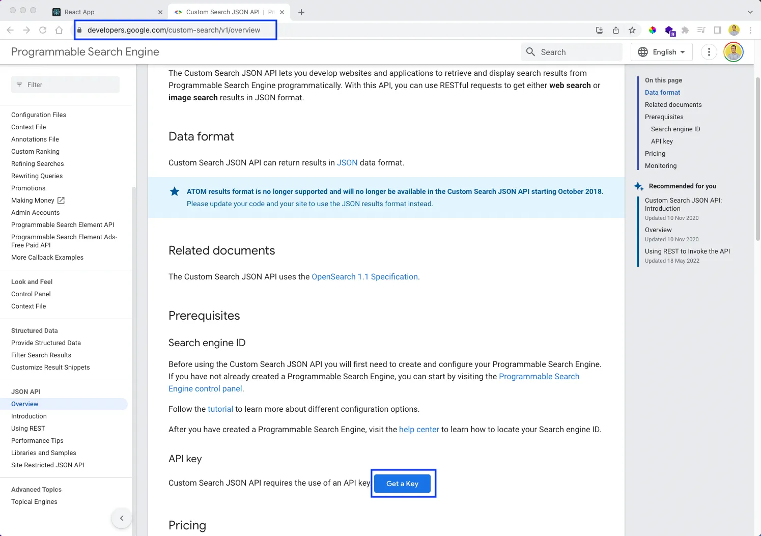Click the browser forward arrow
This screenshot has width=761, height=536.
[x=26, y=30]
